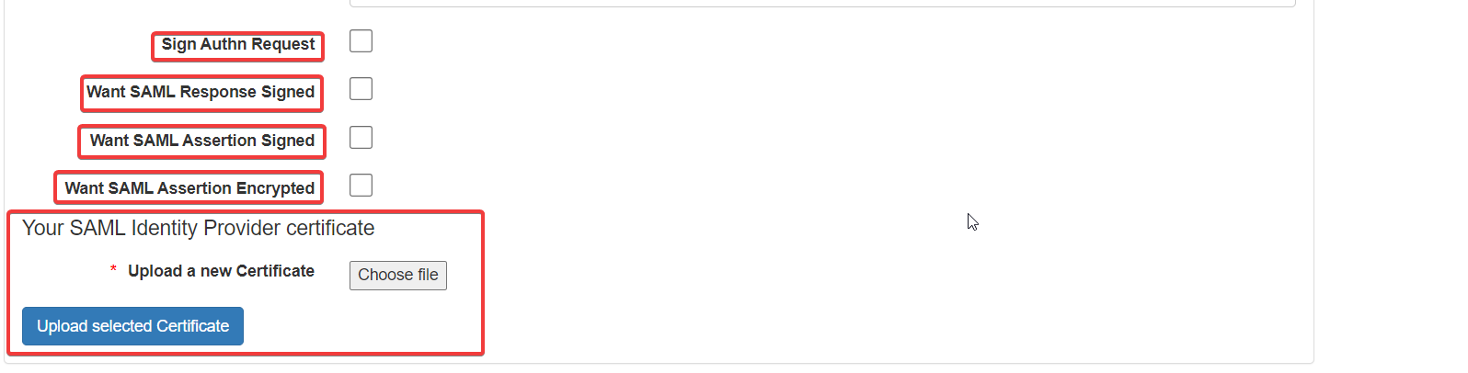This screenshot has width=1468, height=373.
Task: Click the Want SAML Assertion Encrypted label
Action: point(189,188)
